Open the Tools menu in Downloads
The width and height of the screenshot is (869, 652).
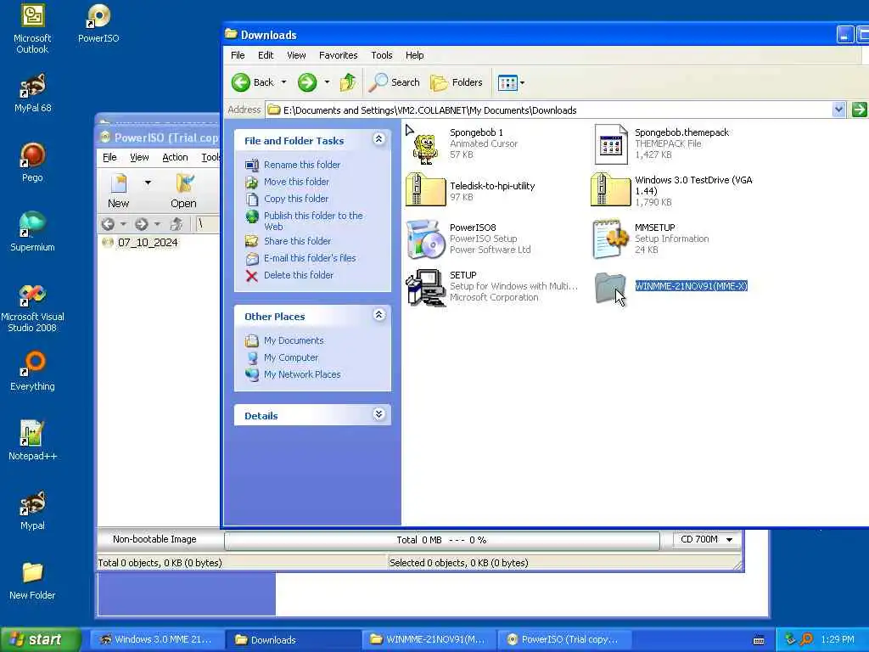pos(381,55)
